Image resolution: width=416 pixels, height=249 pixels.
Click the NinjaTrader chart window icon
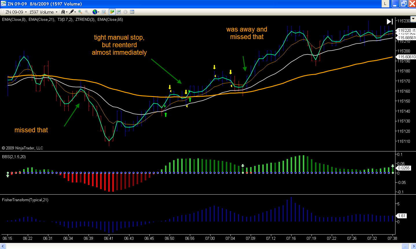pos(3,4)
